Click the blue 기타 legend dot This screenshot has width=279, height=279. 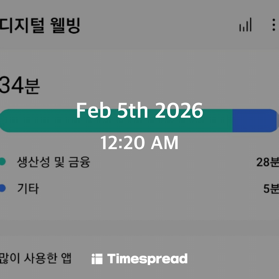click(2, 189)
